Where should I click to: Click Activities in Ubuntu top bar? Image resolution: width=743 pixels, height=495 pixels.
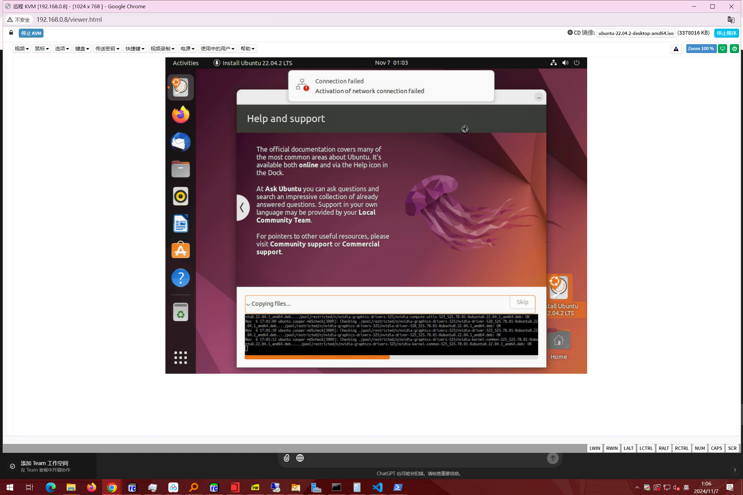[x=186, y=63]
